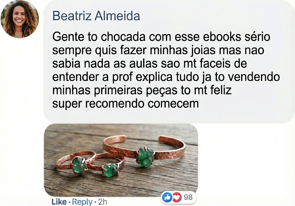Click the red heart reaction icon

pyautogui.click(x=176, y=198)
